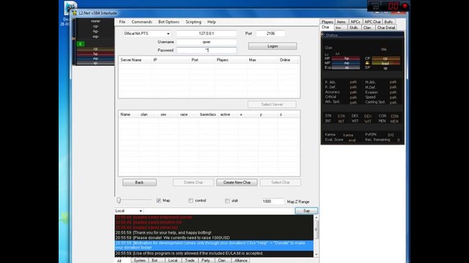Show the Alliance chat tab
The width and height of the screenshot is (469, 263).
[x=241, y=261]
